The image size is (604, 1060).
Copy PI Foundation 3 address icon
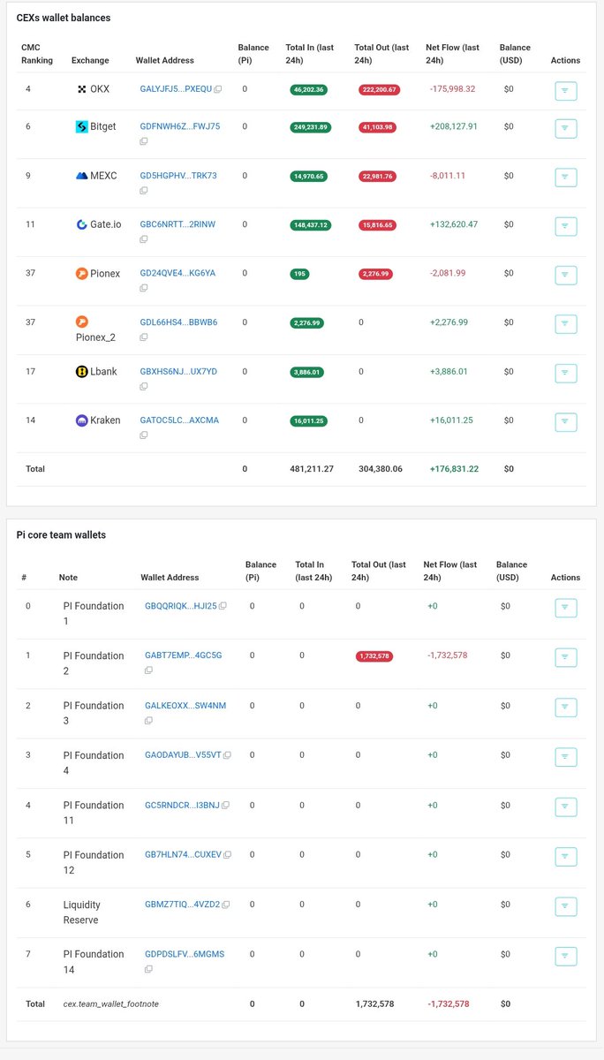149,721
